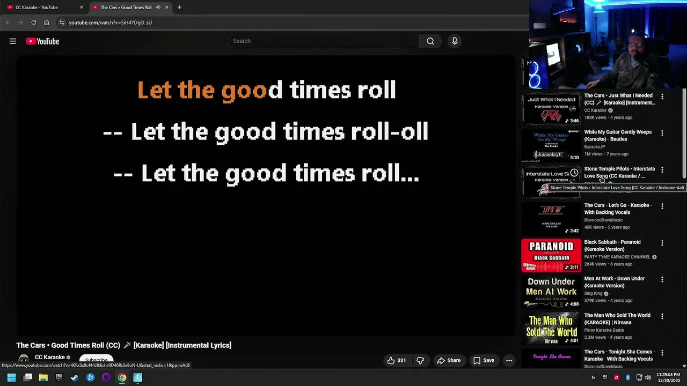Open options for Interstate Love Song video
This screenshot has height=386, width=687.
coord(662,170)
